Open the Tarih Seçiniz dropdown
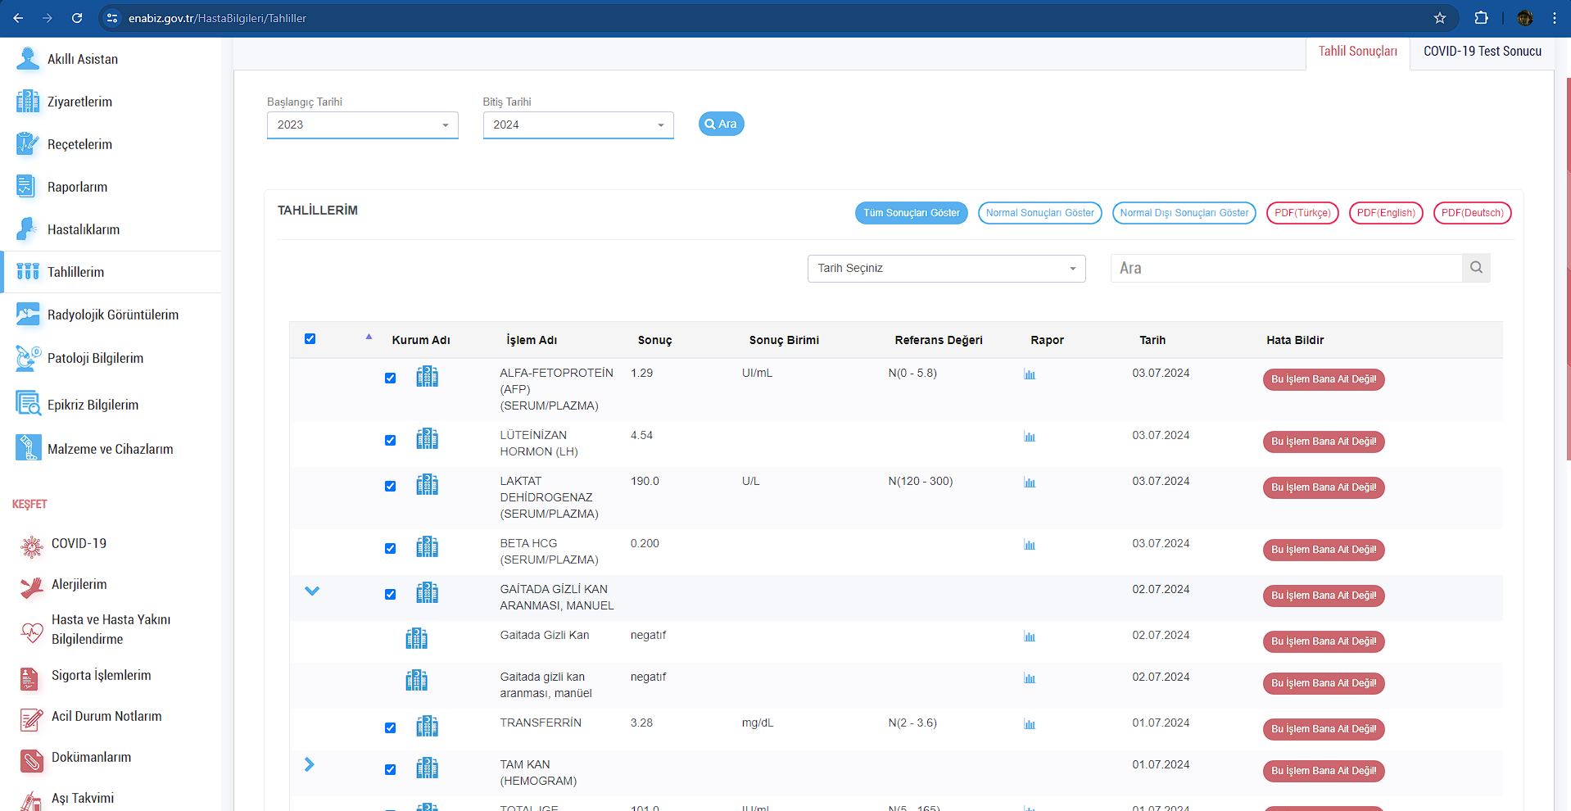This screenshot has height=811, width=1571. click(947, 269)
